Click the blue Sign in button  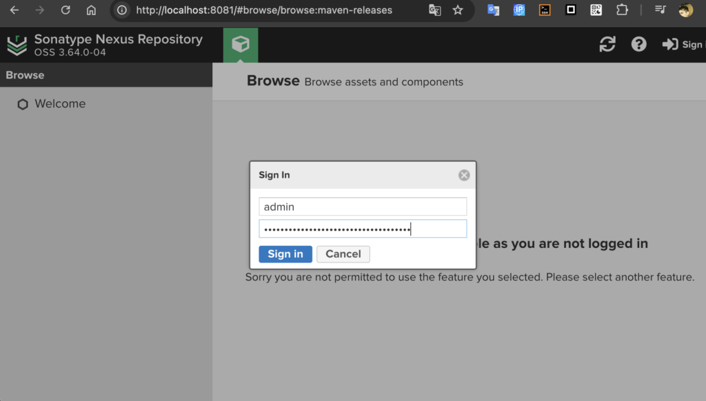[x=285, y=254]
